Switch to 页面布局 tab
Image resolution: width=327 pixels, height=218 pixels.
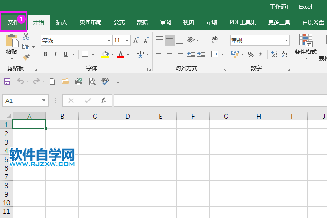coord(91,22)
